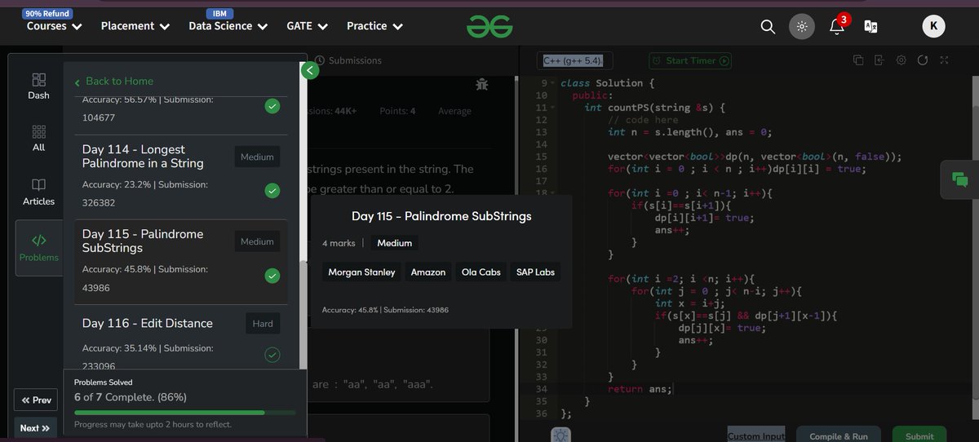Click the copy code icon in editor

(x=858, y=60)
